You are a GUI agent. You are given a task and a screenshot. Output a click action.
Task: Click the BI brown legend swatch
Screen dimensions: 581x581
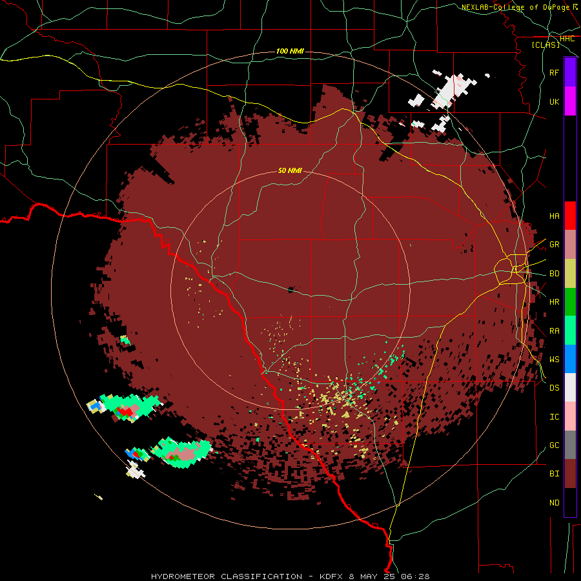(x=570, y=474)
